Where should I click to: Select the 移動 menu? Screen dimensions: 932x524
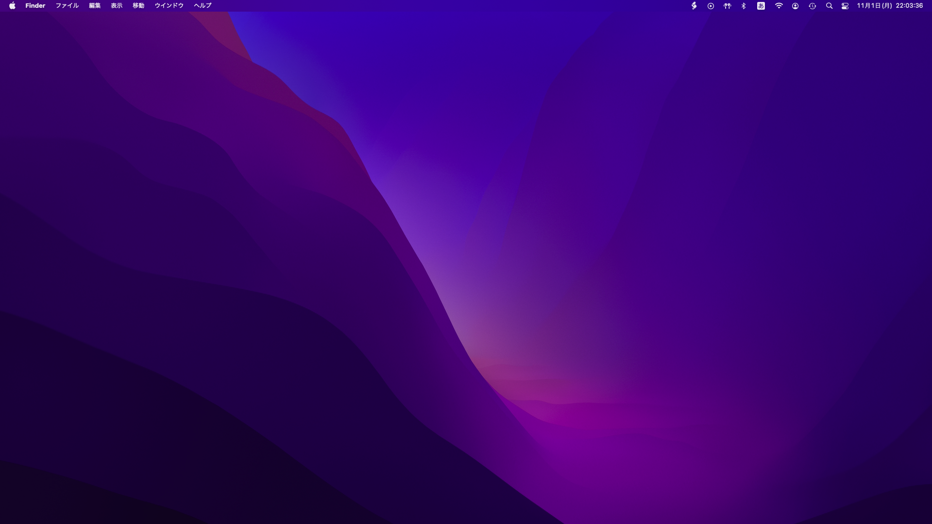click(x=138, y=6)
